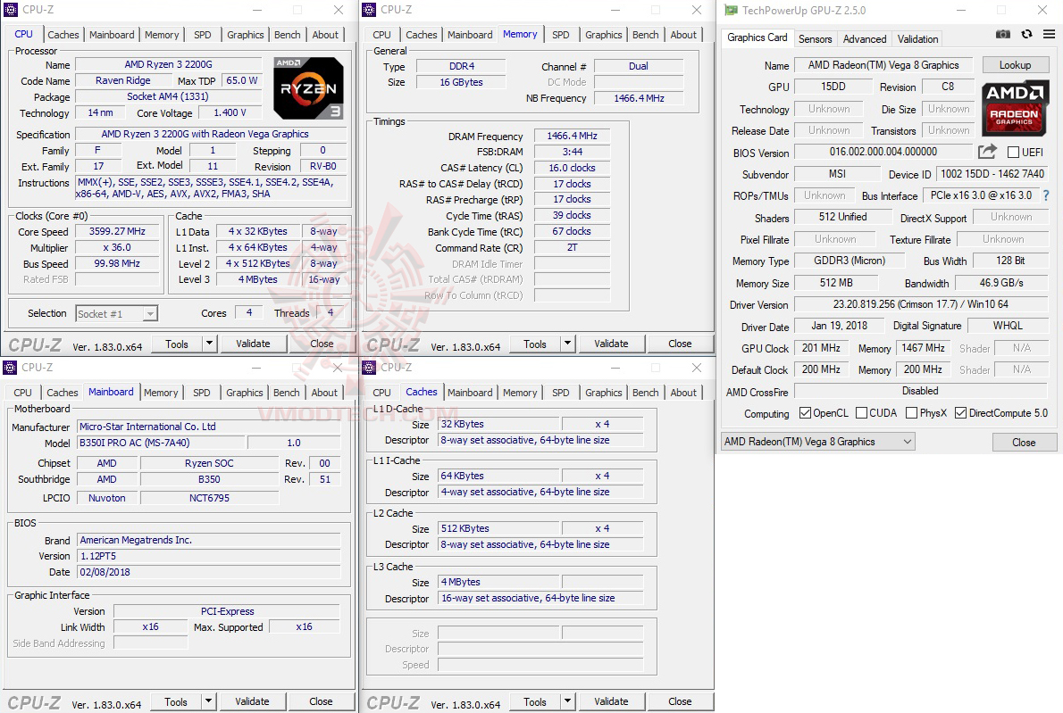Open Graphics tab in CPU-Z window showing motherboard info
This screenshot has width=1063, height=713.
coord(245,392)
